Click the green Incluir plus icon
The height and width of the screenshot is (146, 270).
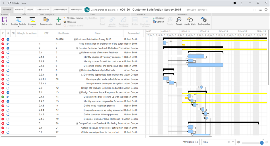pyautogui.click(x=59, y=20)
